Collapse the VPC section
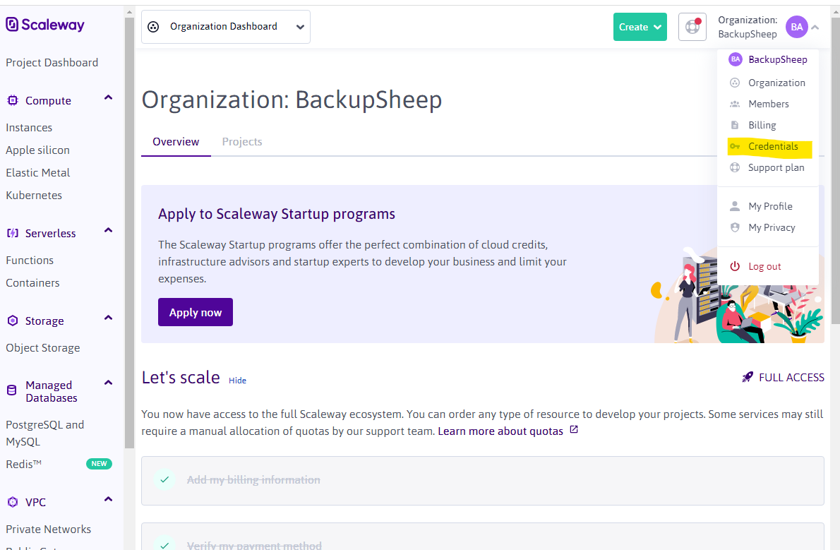Screen dimensions: 840x550 tap(108, 500)
